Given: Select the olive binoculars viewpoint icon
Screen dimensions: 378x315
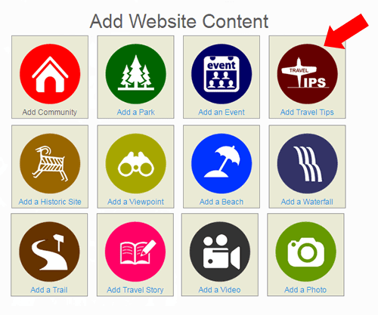Looking at the screenshot, I should click(136, 163).
